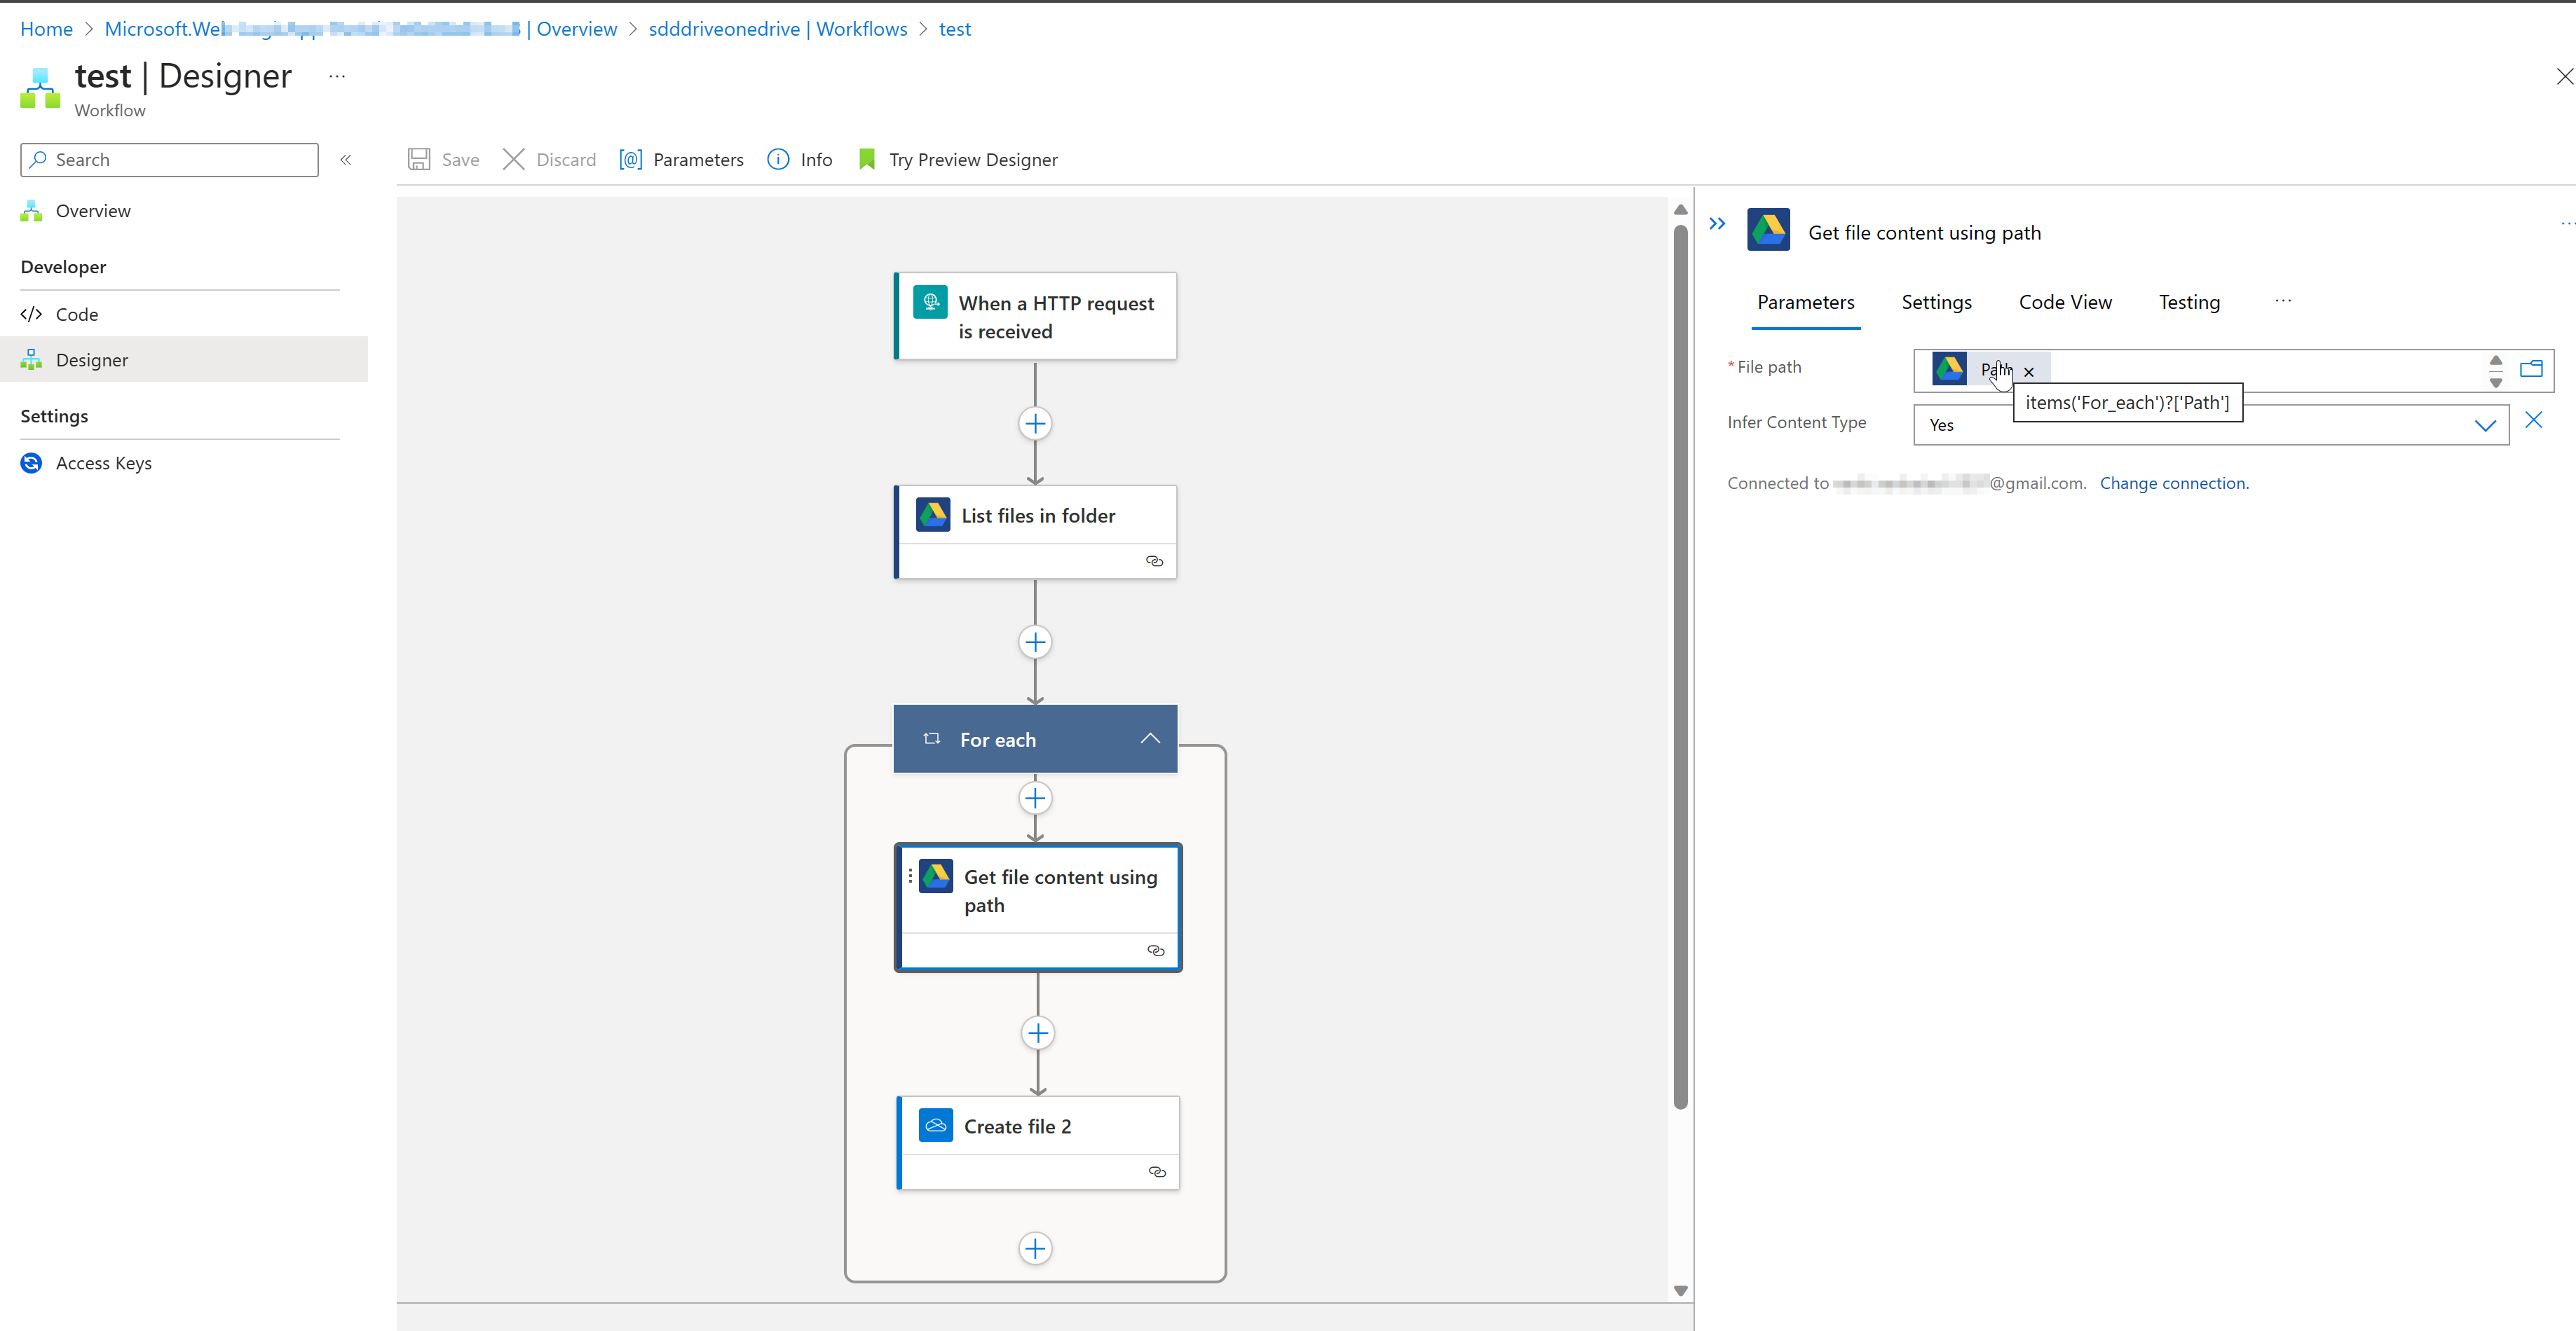Insert step after Create file 2
The width and height of the screenshot is (2576, 1331).
1035,1249
